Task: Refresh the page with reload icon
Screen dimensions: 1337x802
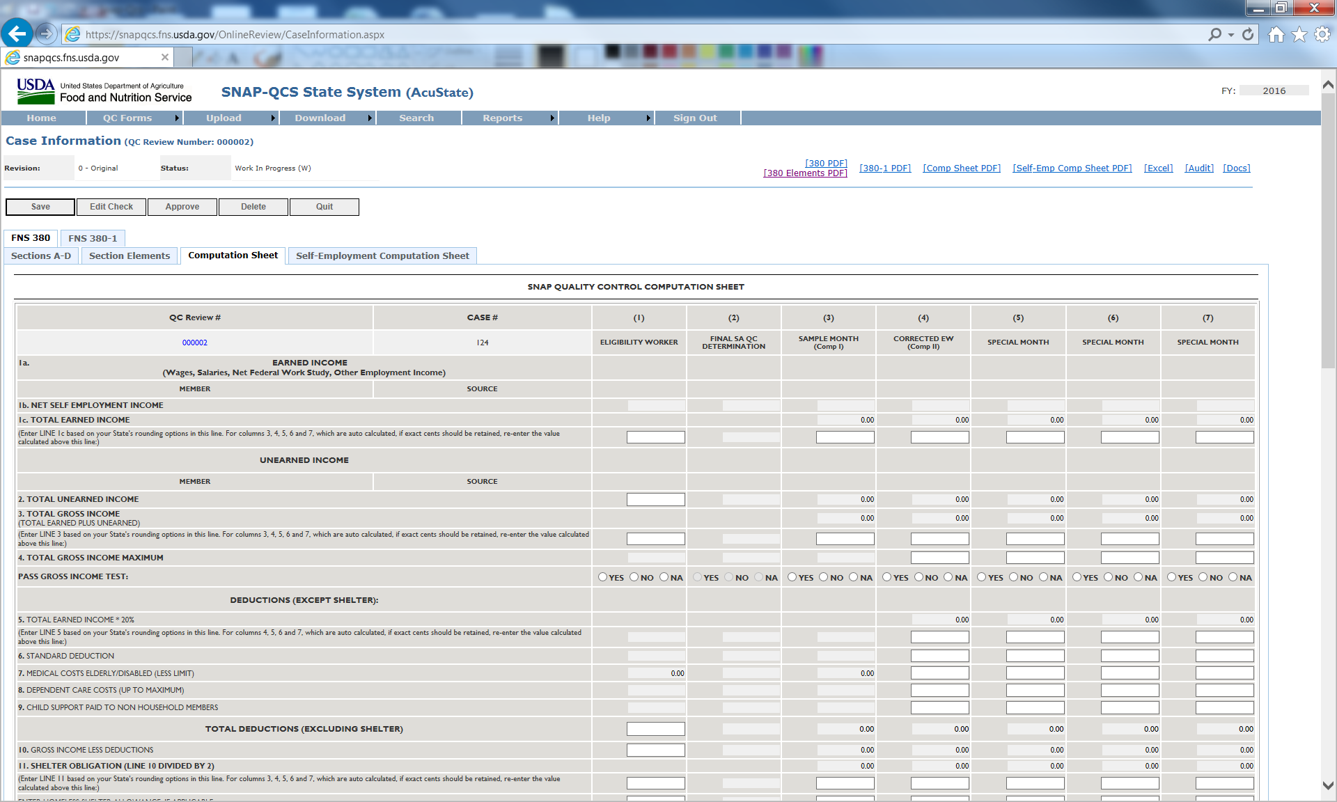Action: click(x=1248, y=34)
